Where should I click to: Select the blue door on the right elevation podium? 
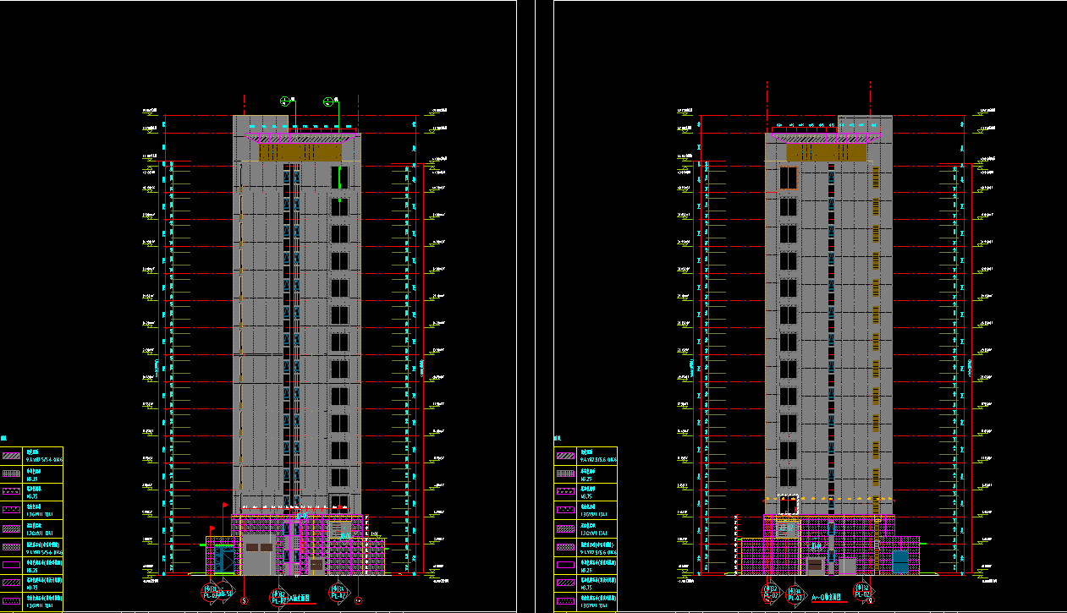tap(900, 561)
